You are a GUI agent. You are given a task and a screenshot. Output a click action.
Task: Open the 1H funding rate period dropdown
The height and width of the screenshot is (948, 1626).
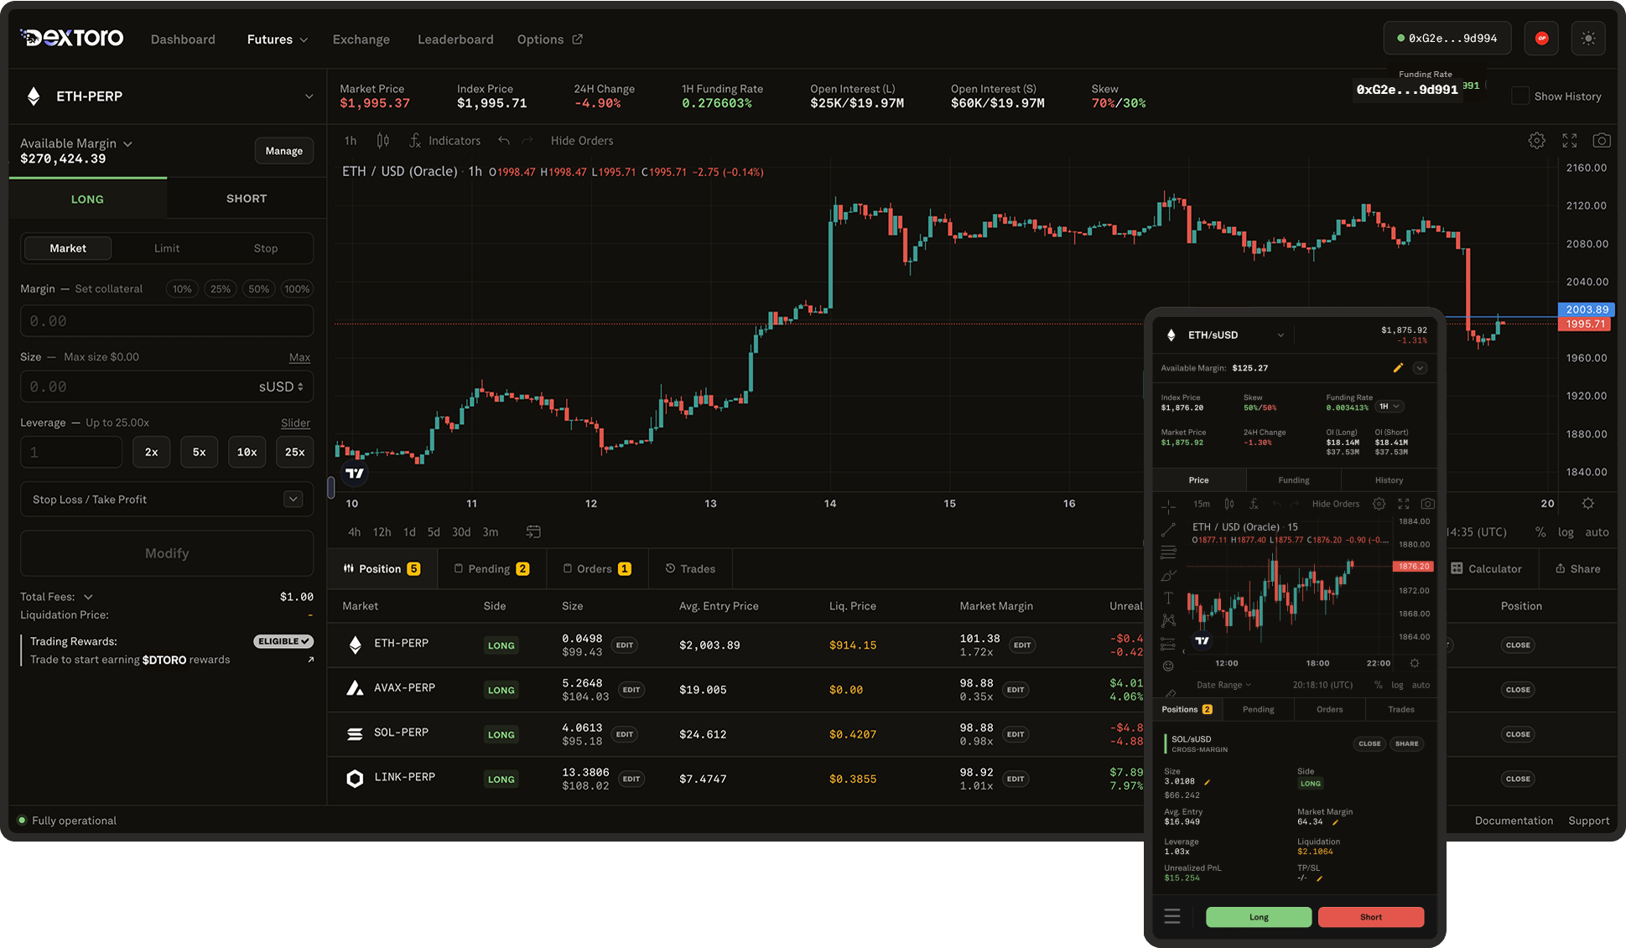click(x=1390, y=407)
